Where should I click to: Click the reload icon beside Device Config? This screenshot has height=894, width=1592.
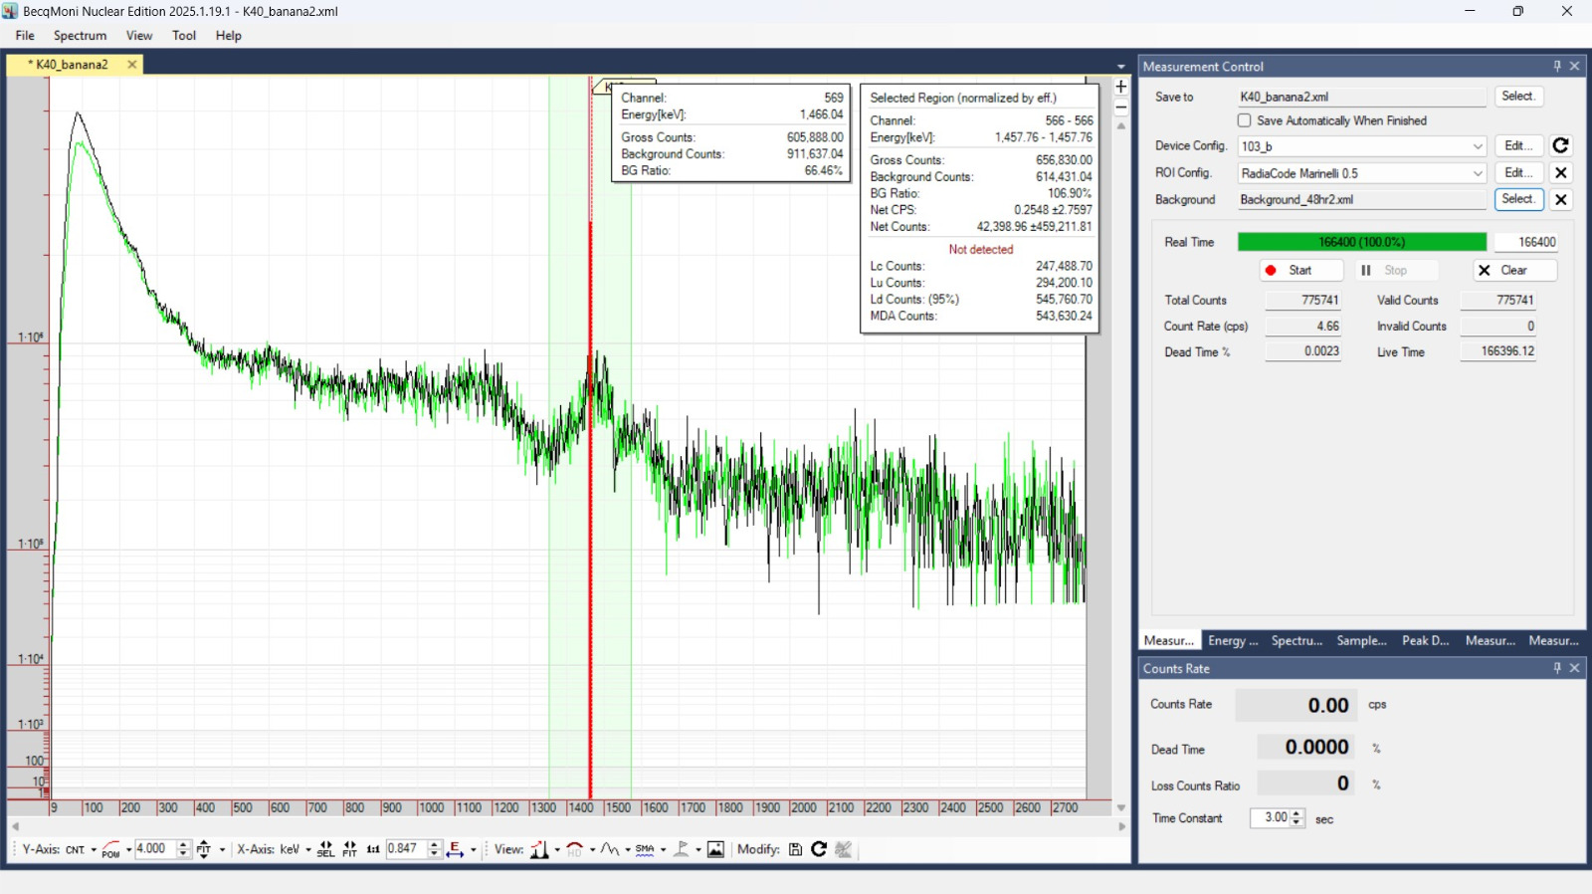pyautogui.click(x=1560, y=146)
